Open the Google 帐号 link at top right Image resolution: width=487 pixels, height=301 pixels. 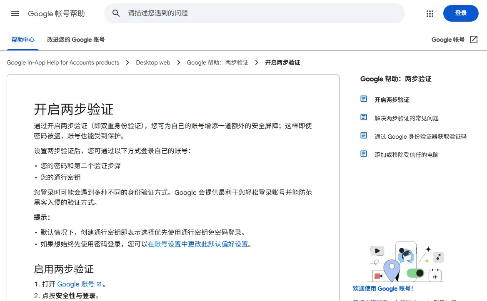click(x=448, y=40)
